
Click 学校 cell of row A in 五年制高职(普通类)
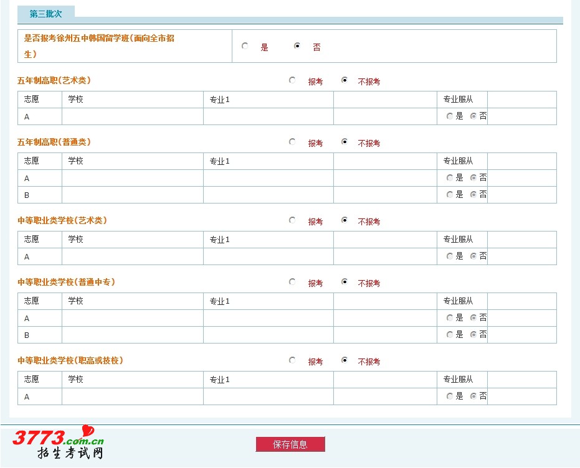coord(132,178)
